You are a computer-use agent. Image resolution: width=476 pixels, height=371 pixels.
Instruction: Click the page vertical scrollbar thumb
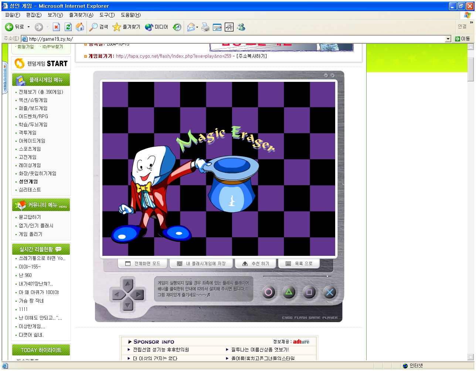click(470, 69)
